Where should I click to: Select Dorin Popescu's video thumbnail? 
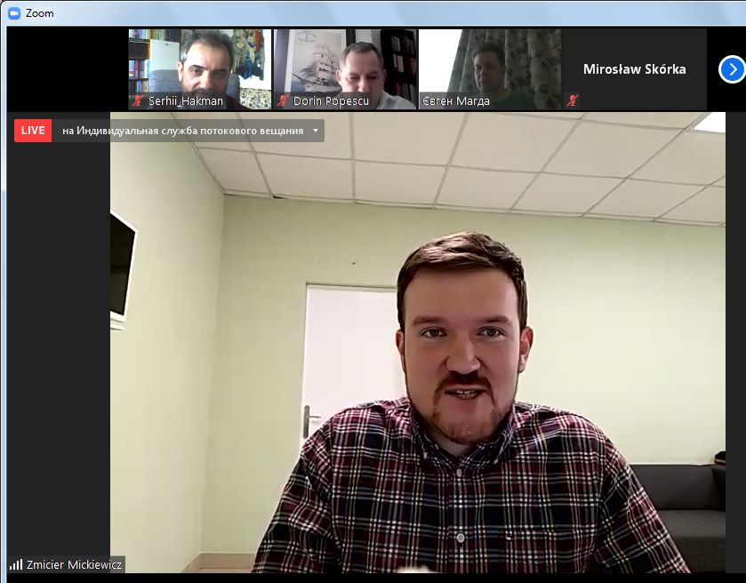(x=345, y=62)
